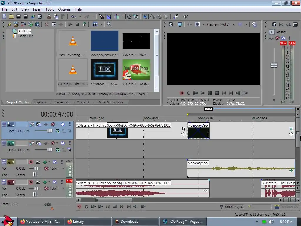This screenshot has width=301, height=226.
Task: Toggle Auto Preview in Project Media toolbar
Action: (84, 24)
